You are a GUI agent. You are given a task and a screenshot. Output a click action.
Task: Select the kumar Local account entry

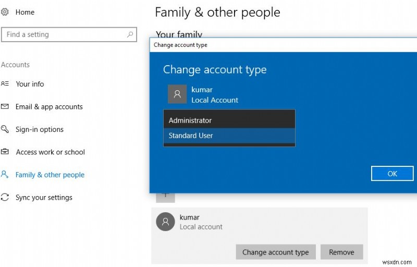201,222
